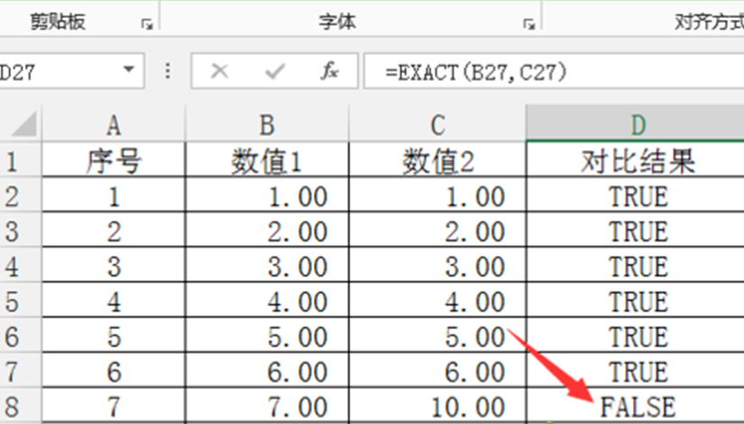Expand the Name Box dropdown arrow
Image resolution: width=744 pixels, height=424 pixels.
(x=129, y=70)
